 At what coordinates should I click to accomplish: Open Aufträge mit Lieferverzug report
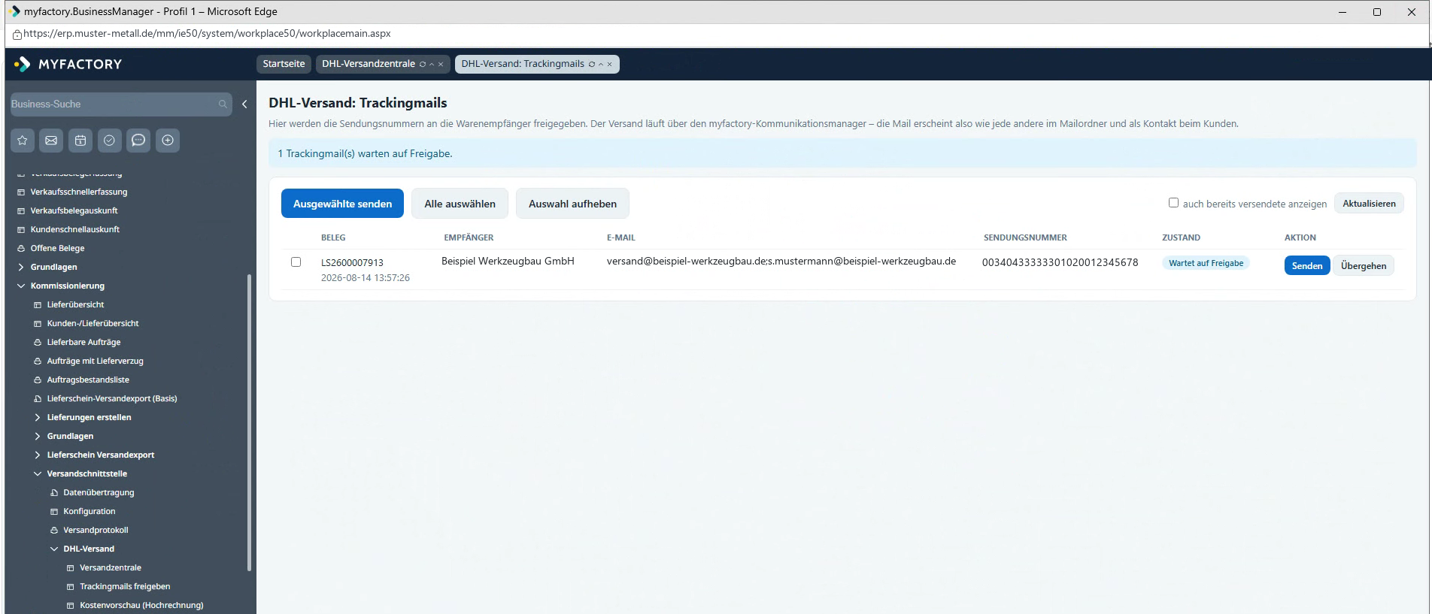pos(95,361)
